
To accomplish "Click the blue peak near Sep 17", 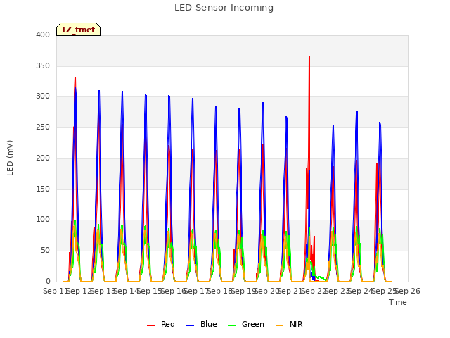I will (x=193, y=99).
